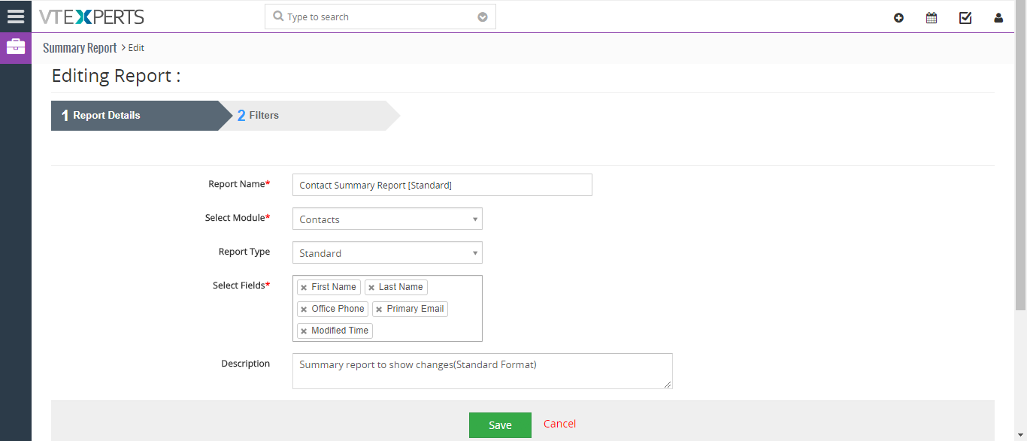Image resolution: width=1027 pixels, height=441 pixels.
Task: Click the purple briefcase module icon
Action: [x=16, y=48]
